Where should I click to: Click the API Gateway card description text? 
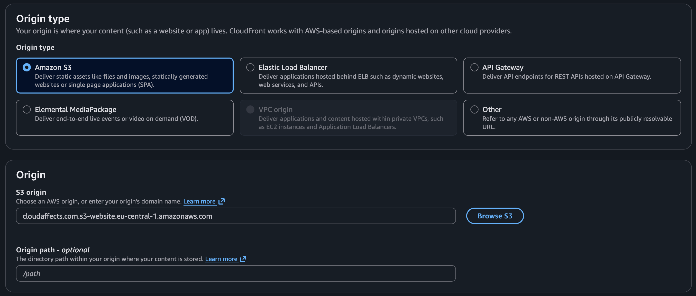tap(566, 77)
